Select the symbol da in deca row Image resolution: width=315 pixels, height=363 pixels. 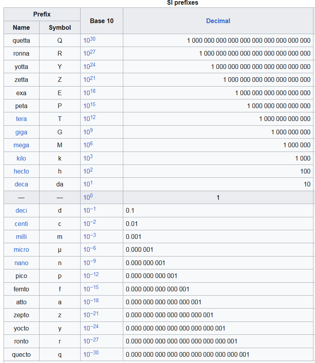(x=59, y=184)
